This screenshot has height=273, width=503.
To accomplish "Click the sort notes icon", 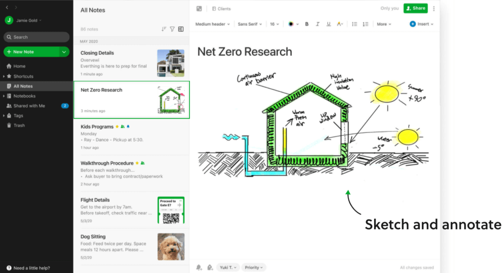I will pyautogui.click(x=164, y=29).
